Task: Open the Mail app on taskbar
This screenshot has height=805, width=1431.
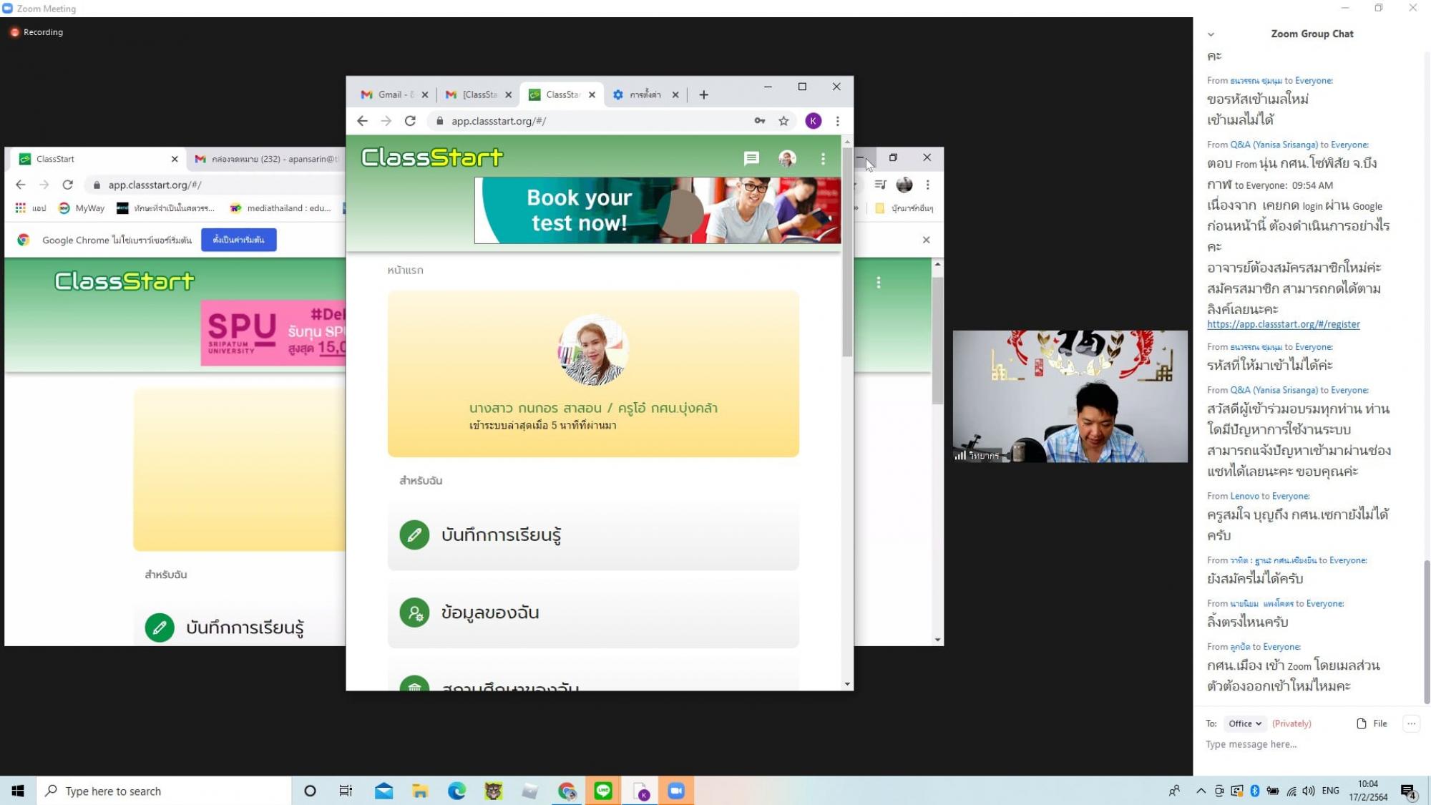Action: (x=384, y=791)
